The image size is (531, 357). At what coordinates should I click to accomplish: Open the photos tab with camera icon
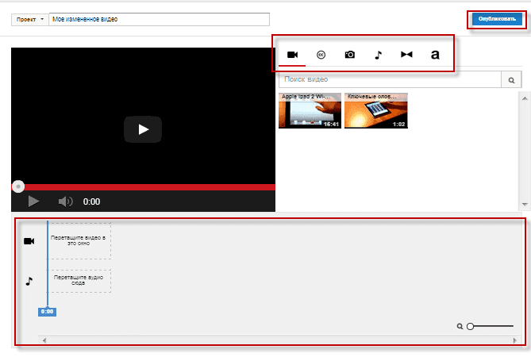click(349, 55)
